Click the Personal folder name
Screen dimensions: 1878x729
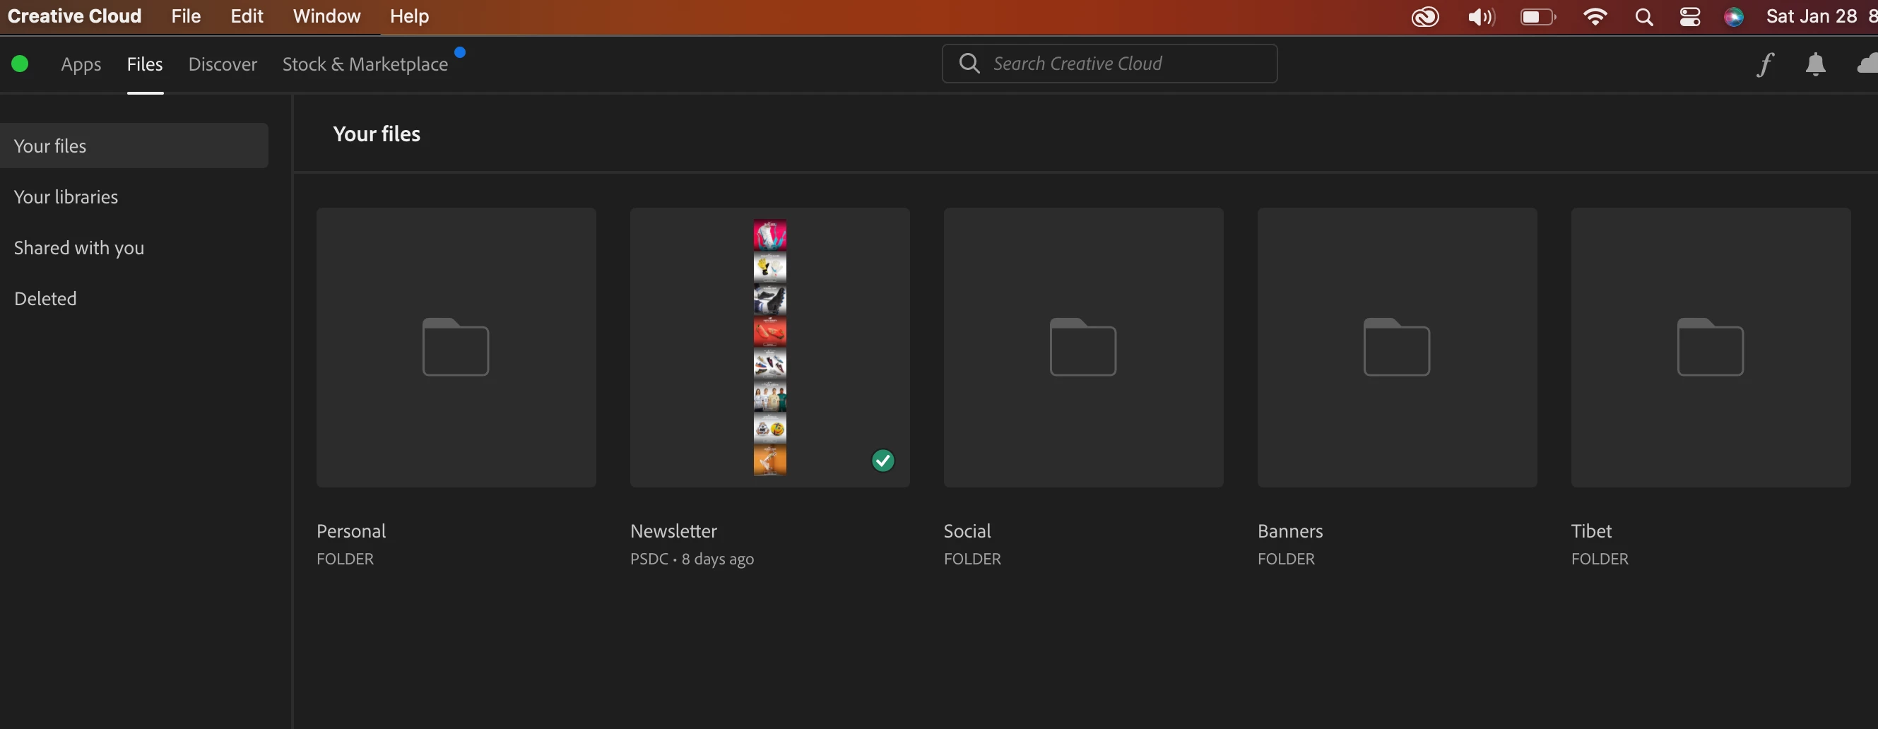350,531
